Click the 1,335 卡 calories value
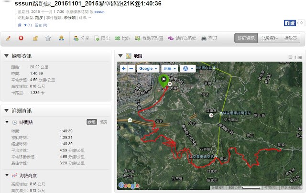306x193 pixels. [37, 93]
